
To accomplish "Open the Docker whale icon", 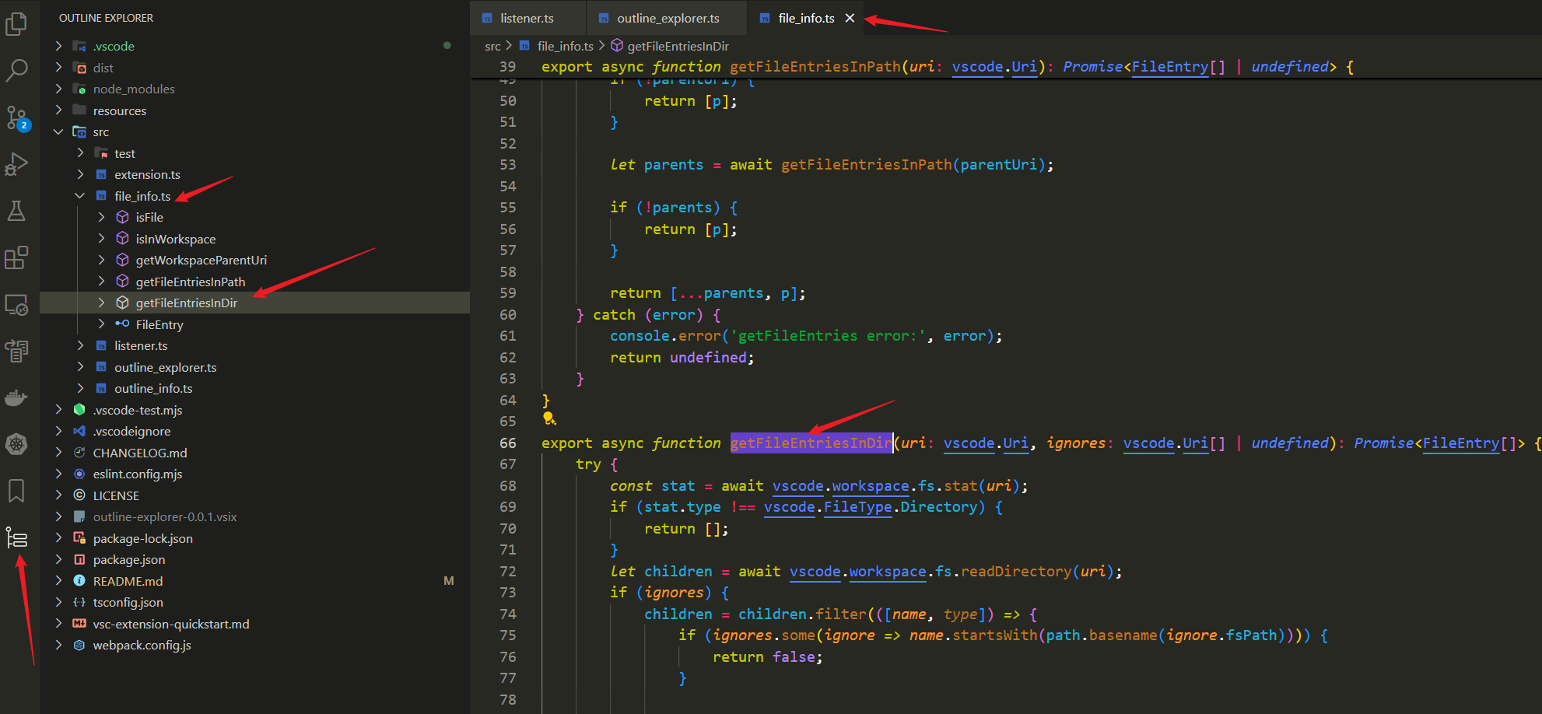I will 16,398.
